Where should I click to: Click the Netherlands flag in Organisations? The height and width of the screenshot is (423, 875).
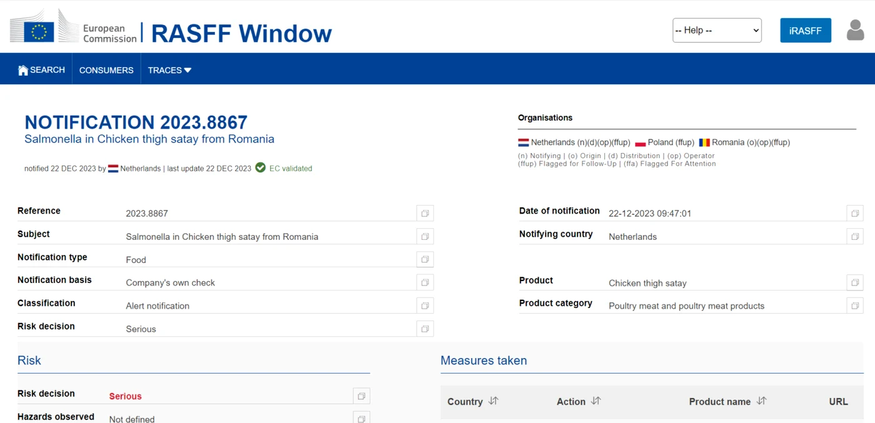pos(523,142)
